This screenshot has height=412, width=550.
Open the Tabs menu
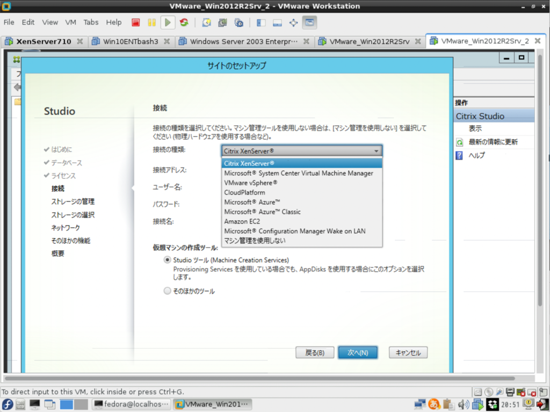click(x=91, y=22)
